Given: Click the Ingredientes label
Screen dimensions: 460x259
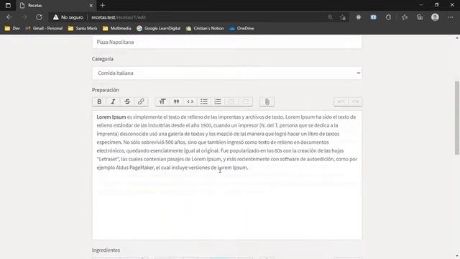Looking at the screenshot, I should pyautogui.click(x=106, y=250).
